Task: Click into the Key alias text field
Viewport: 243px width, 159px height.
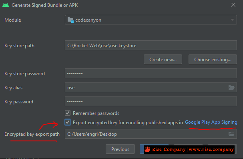Action: tap(146, 88)
